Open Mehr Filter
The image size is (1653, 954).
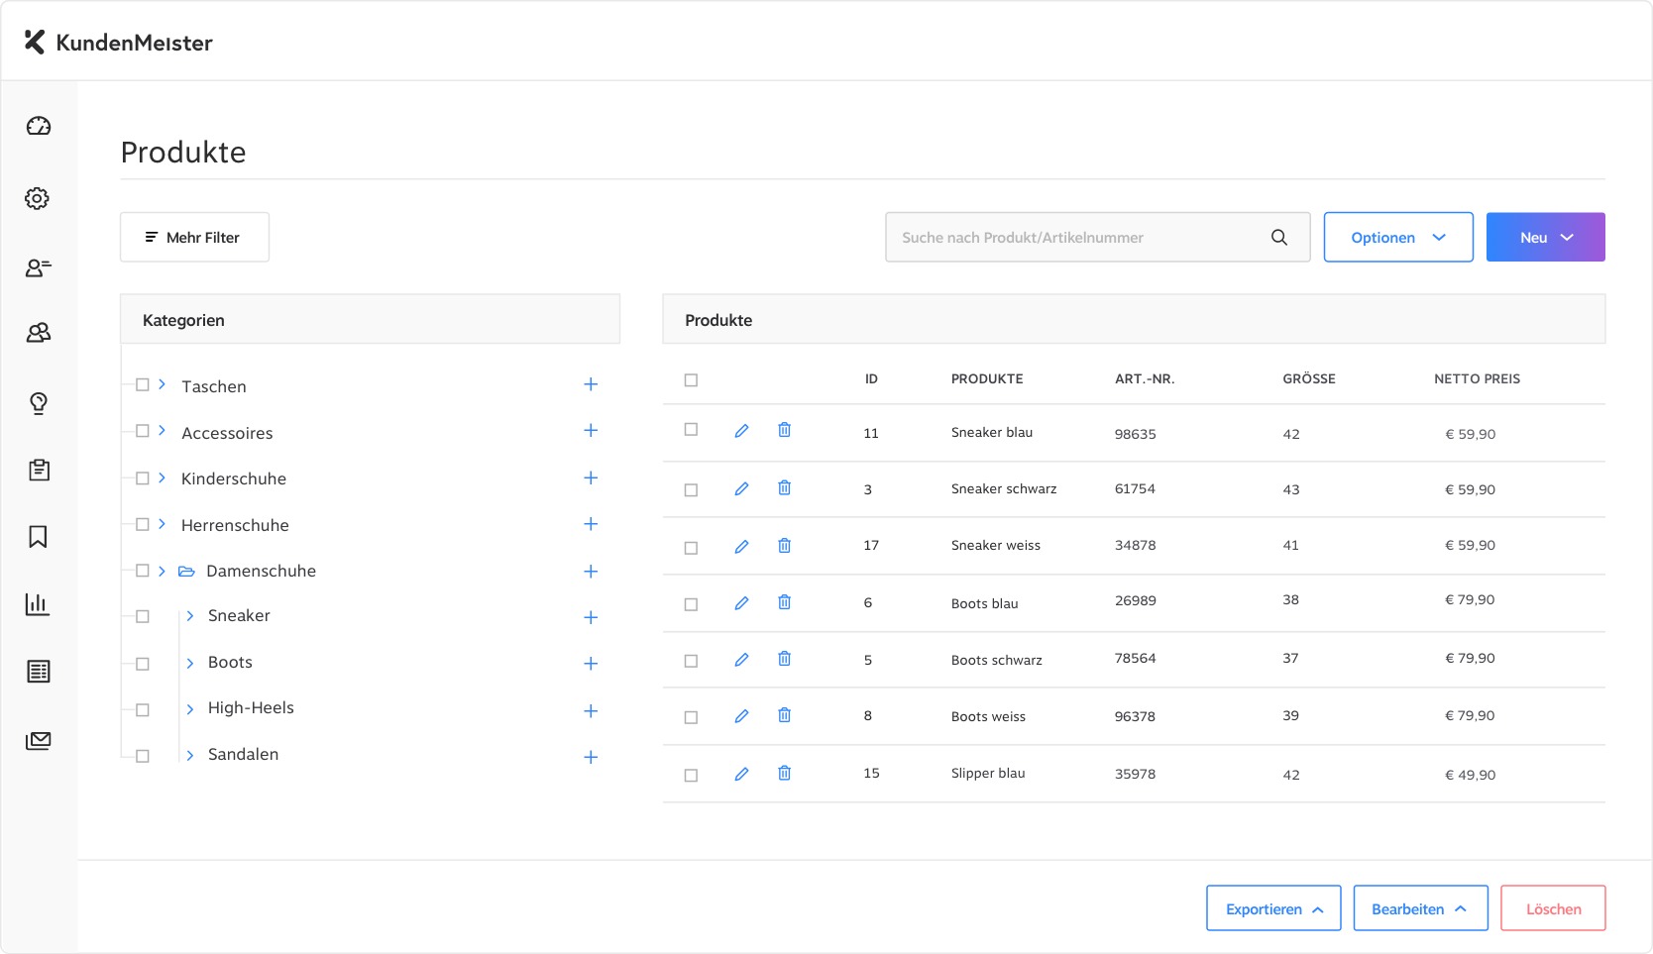click(194, 237)
